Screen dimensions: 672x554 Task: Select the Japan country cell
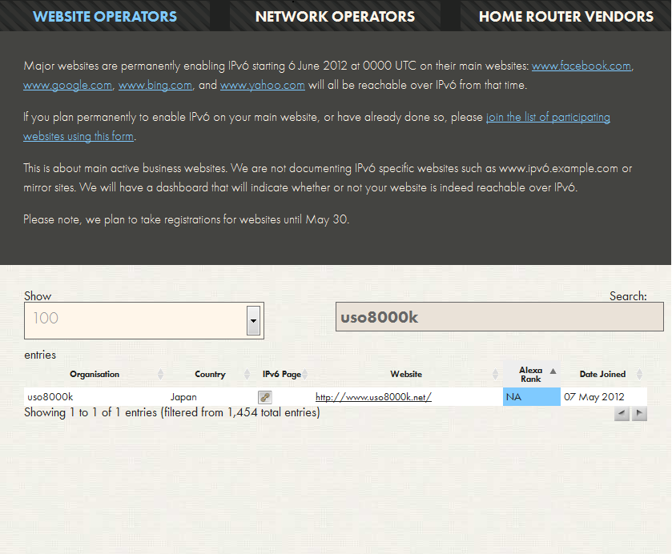tap(211, 397)
